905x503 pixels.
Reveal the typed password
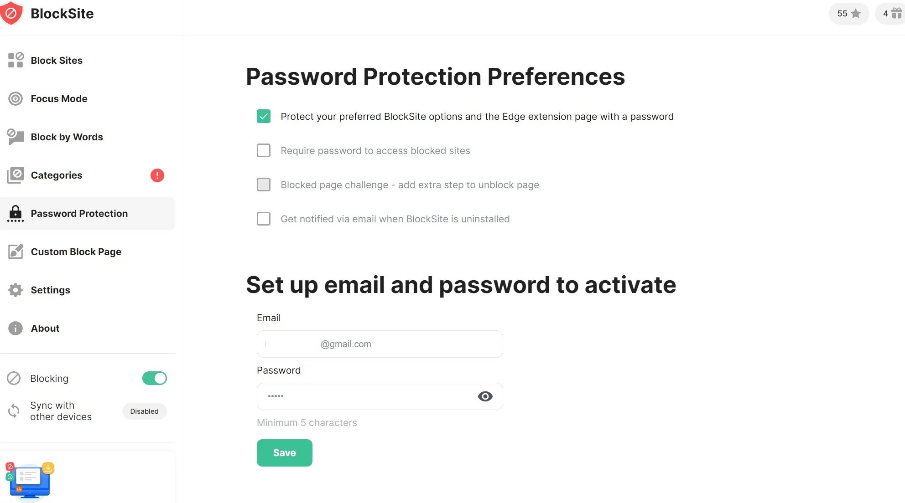[x=485, y=396]
